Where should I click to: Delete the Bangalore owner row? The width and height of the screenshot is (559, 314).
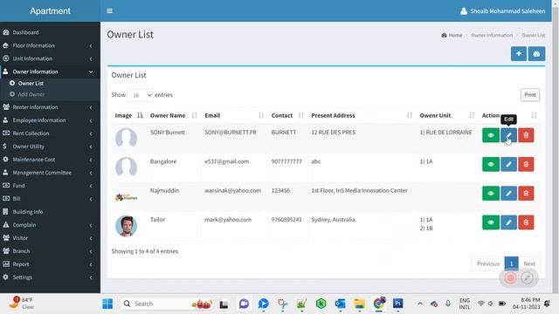[x=526, y=165]
